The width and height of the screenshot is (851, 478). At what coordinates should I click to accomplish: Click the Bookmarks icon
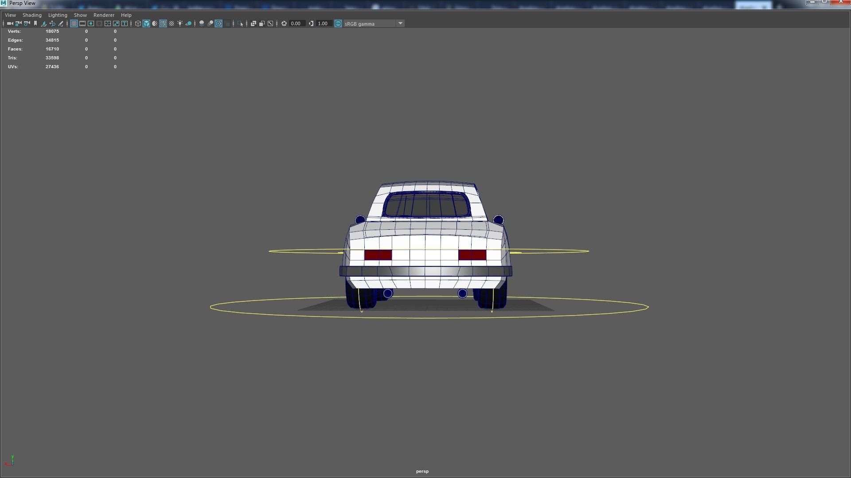click(35, 23)
